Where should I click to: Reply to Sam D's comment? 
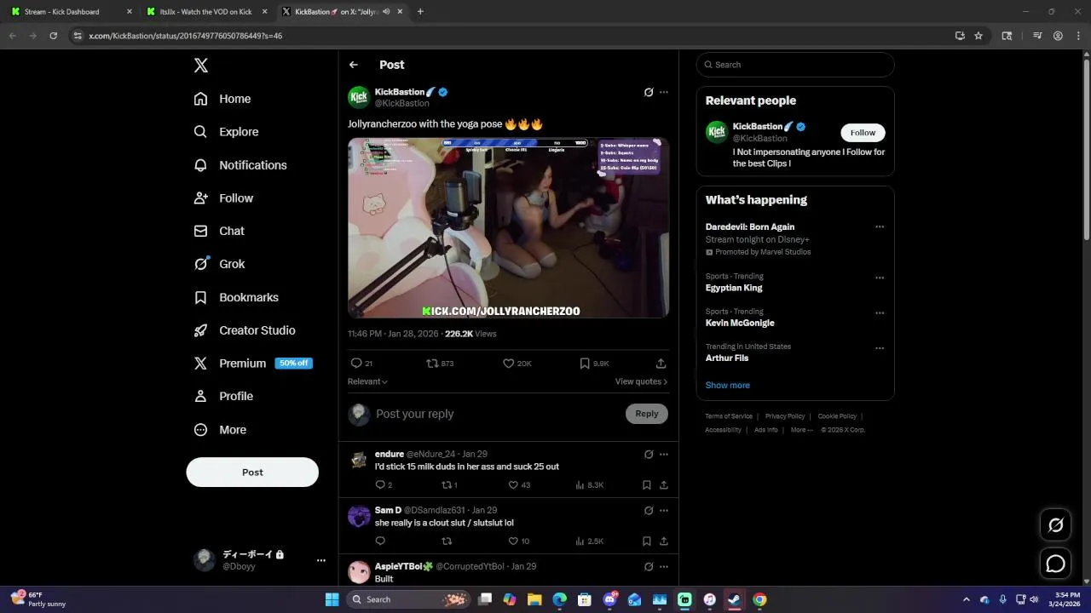[380, 541]
